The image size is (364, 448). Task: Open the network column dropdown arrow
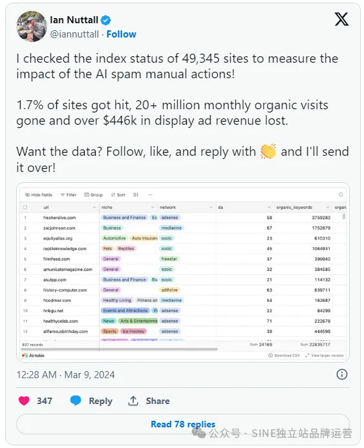[x=211, y=207]
